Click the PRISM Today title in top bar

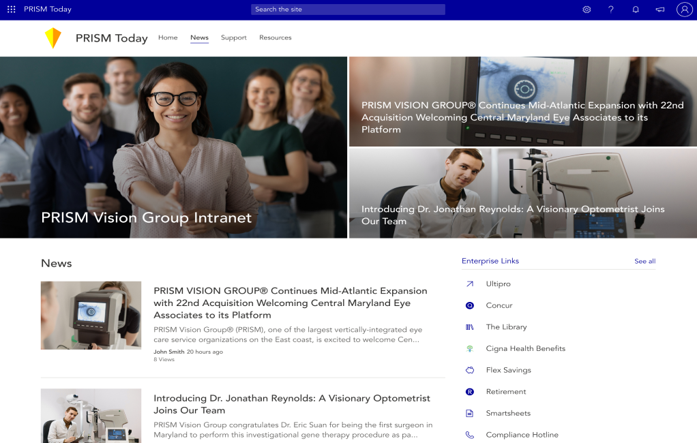pos(48,10)
